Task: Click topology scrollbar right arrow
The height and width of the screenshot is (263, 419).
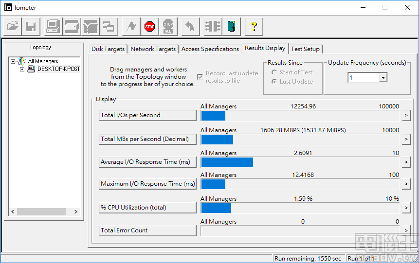Action: [x=75, y=212]
